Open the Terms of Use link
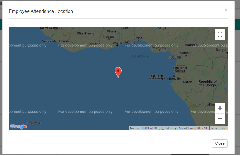 (218, 128)
